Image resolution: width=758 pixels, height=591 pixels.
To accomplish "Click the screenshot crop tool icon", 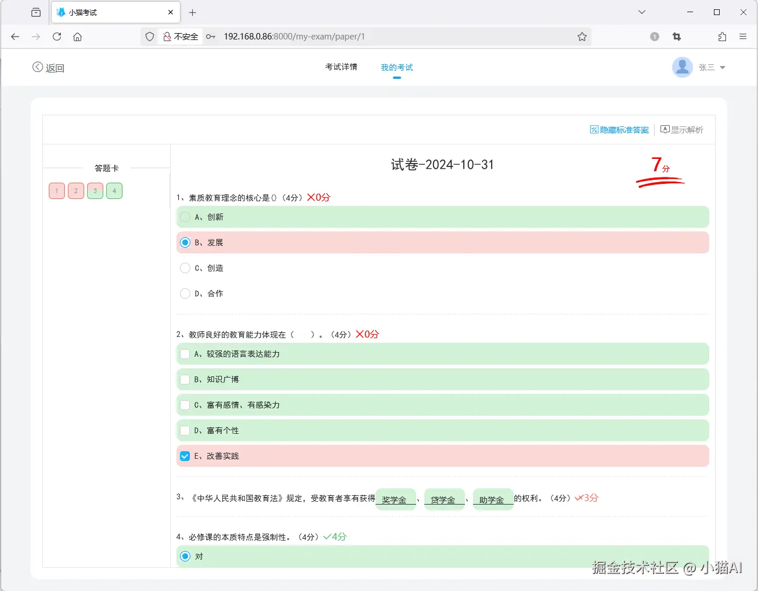I will [677, 36].
